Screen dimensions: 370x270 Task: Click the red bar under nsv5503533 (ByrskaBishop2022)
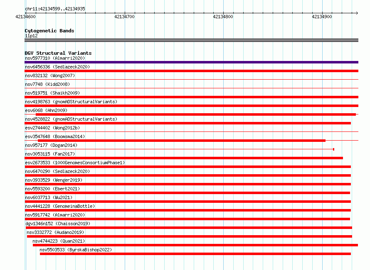(x=195, y=254)
